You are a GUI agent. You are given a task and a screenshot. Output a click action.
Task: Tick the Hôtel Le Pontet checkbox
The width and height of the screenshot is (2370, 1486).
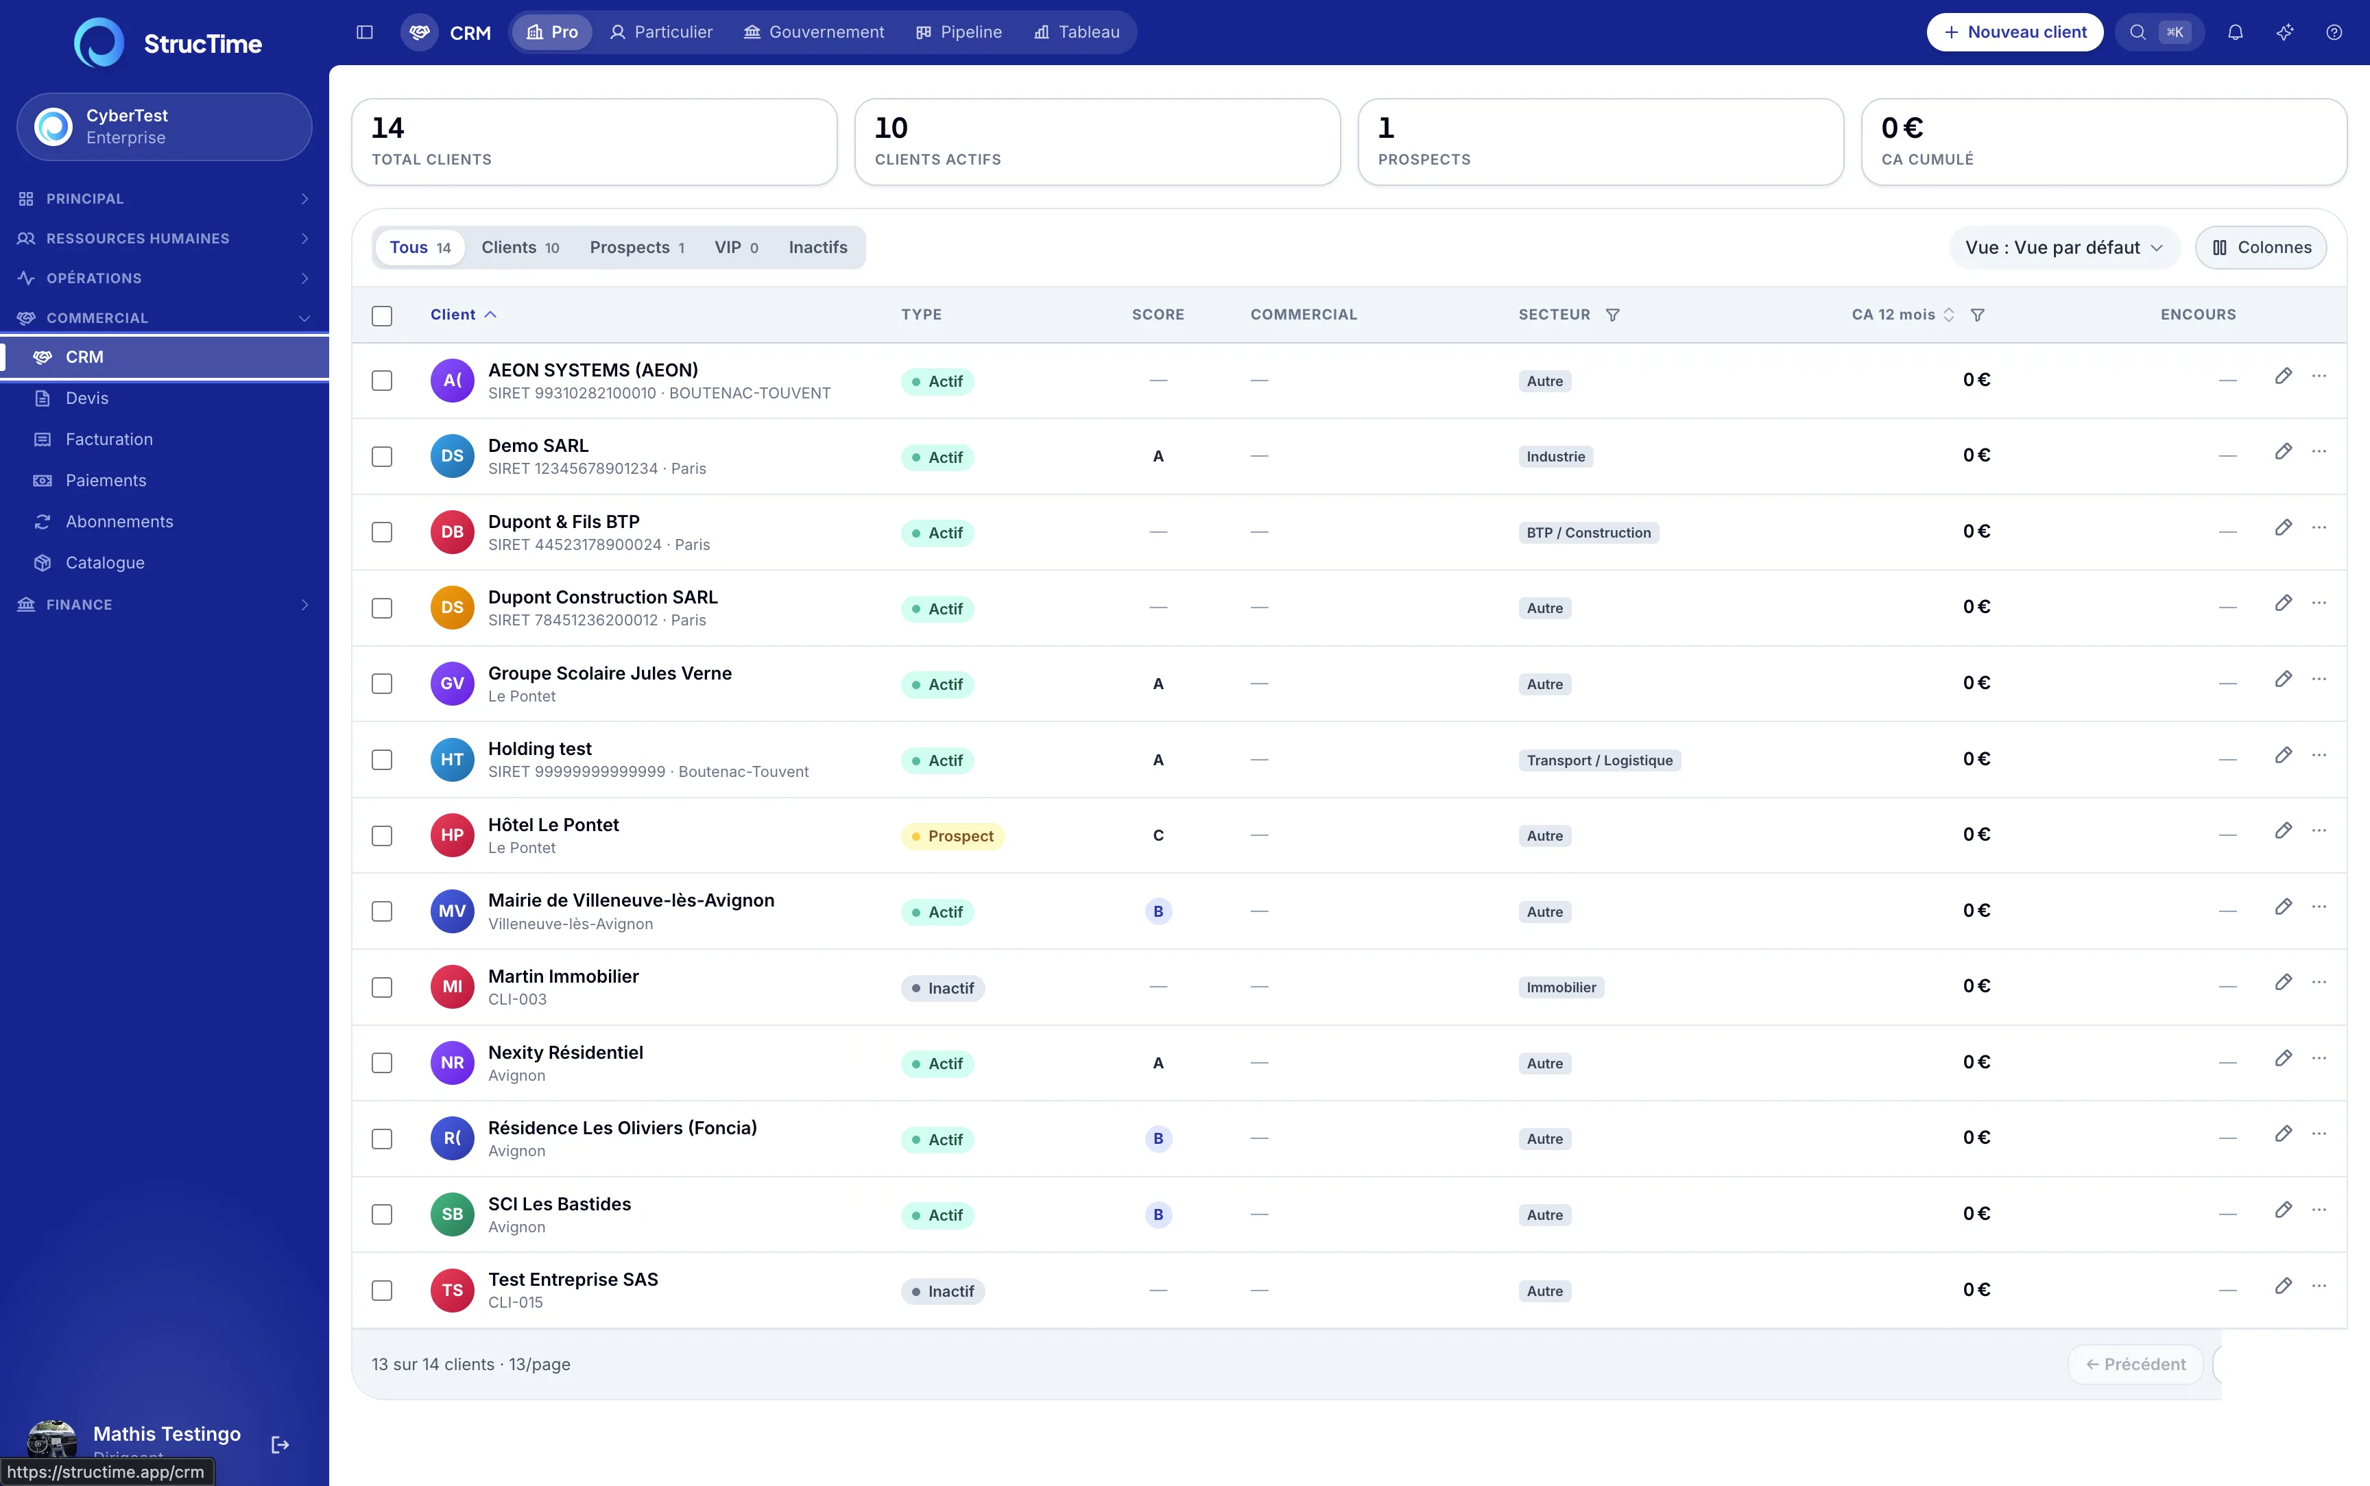[382, 835]
